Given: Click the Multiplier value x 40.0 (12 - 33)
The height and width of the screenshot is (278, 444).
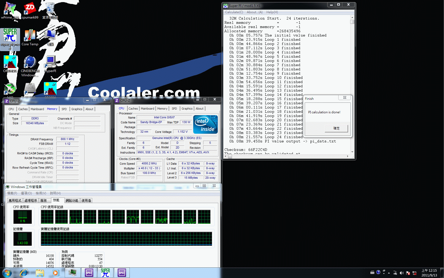Looking at the screenshot, I should (x=149, y=168).
